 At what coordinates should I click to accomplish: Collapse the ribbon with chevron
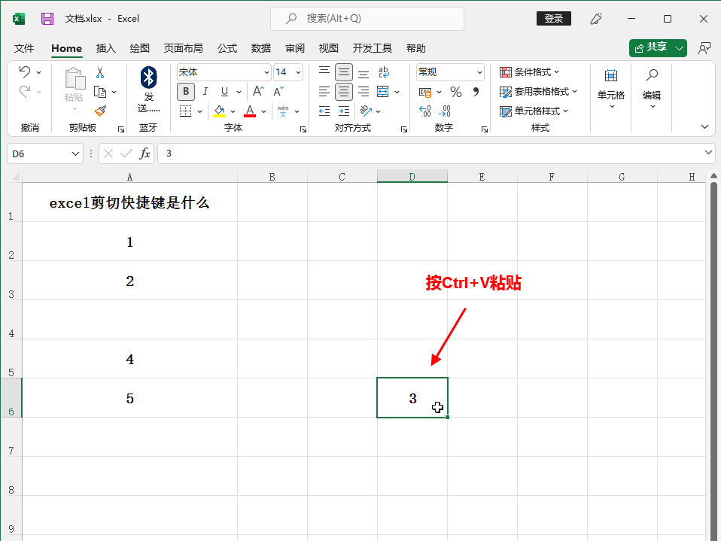pos(704,126)
